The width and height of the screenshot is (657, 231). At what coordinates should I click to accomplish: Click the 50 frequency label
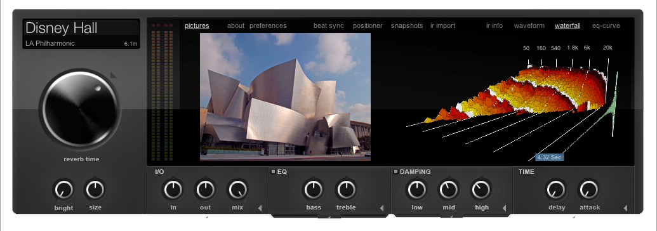click(526, 48)
